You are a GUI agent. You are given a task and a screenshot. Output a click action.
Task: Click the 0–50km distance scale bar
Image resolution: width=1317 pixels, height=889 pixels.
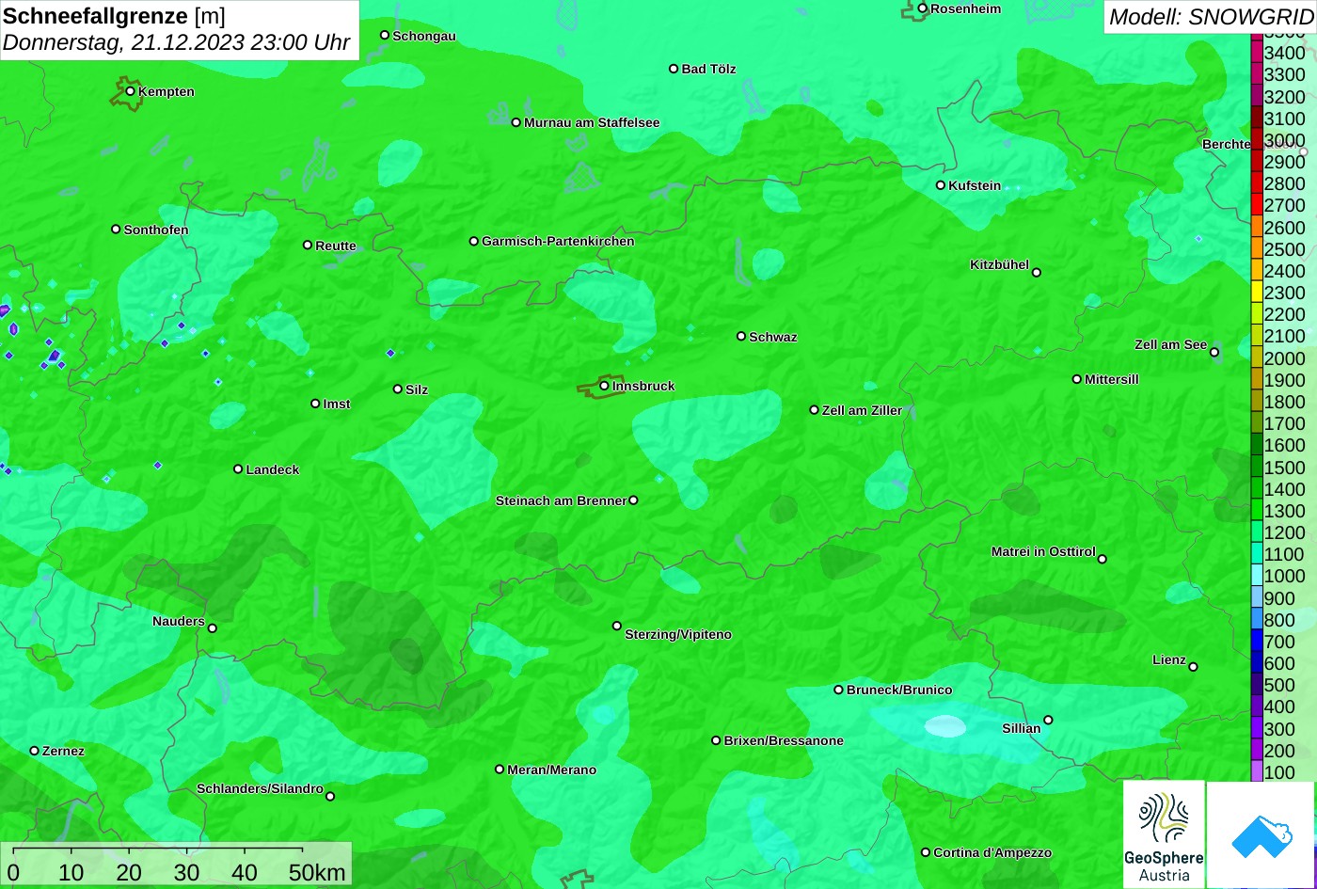(176, 865)
